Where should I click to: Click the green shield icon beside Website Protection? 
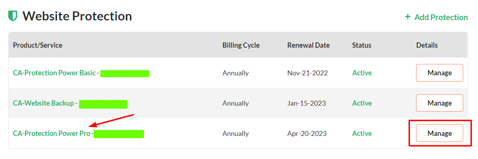[x=13, y=16]
